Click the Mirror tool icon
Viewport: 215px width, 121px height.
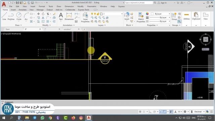click(43, 18)
